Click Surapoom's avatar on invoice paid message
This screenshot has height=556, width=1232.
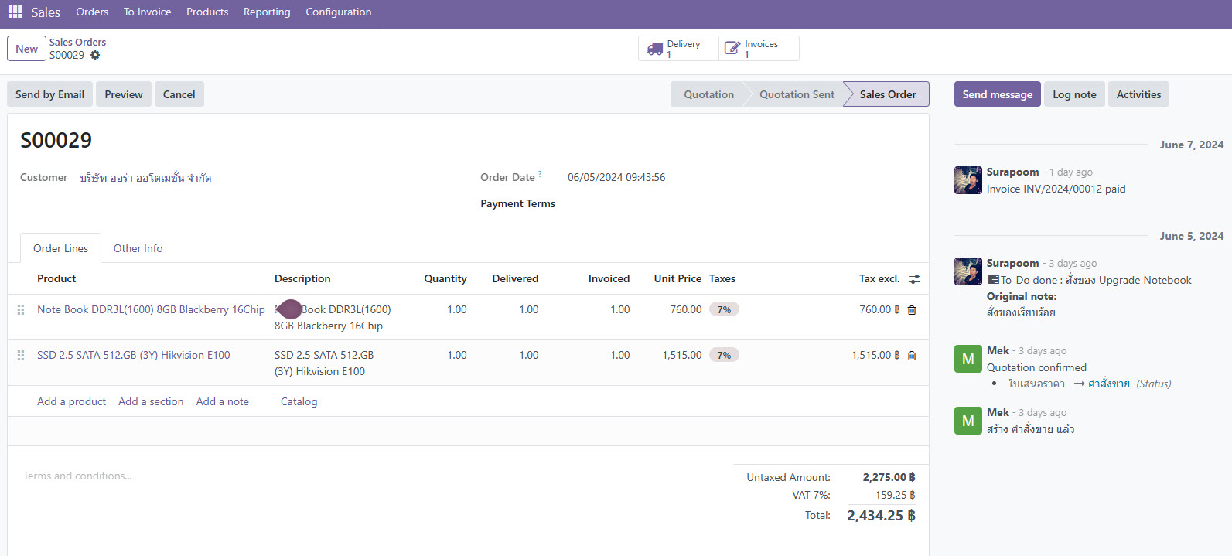(968, 180)
